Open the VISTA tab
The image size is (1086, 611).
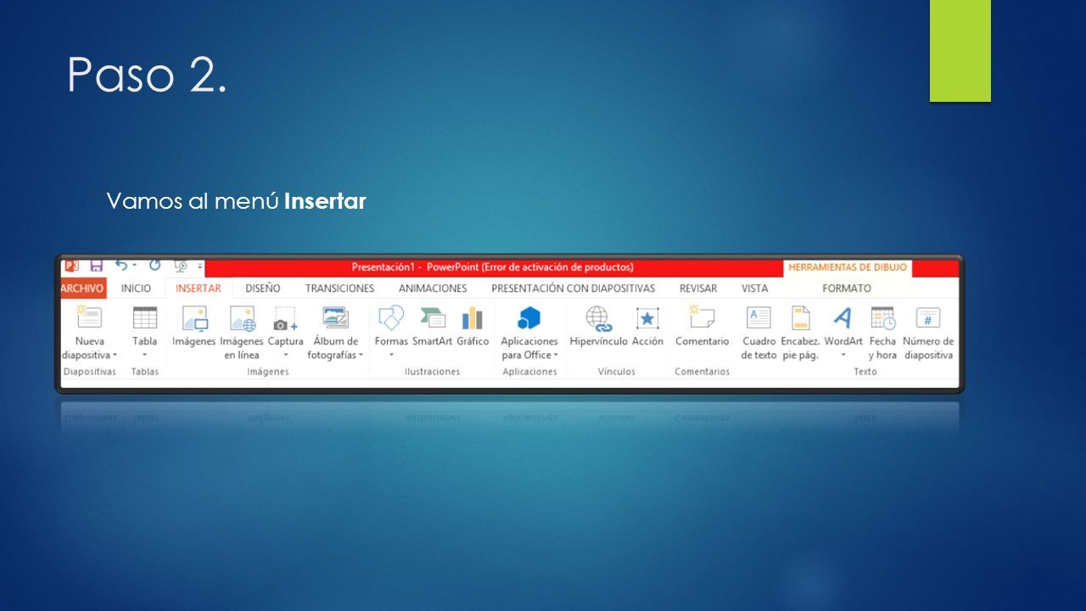click(755, 289)
